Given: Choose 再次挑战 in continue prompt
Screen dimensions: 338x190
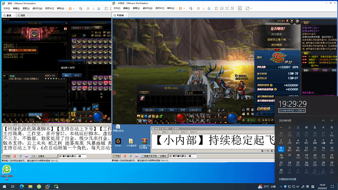Looking at the screenshot, I should pos(277,34).
